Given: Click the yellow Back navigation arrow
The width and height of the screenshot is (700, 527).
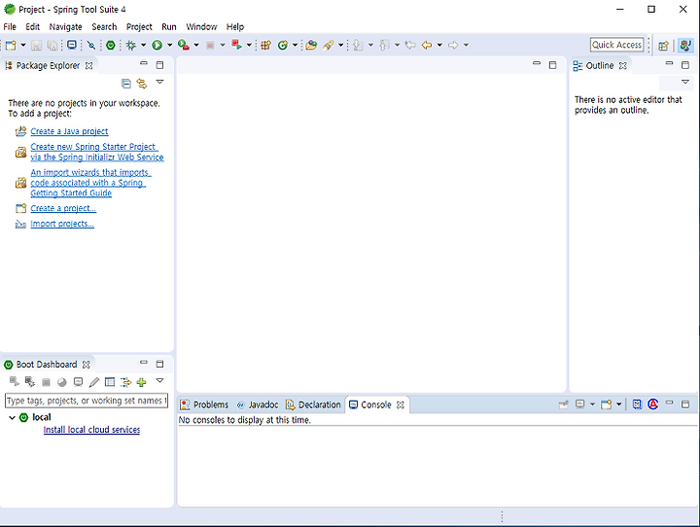Looking at the screenshot, I should 427,45.
